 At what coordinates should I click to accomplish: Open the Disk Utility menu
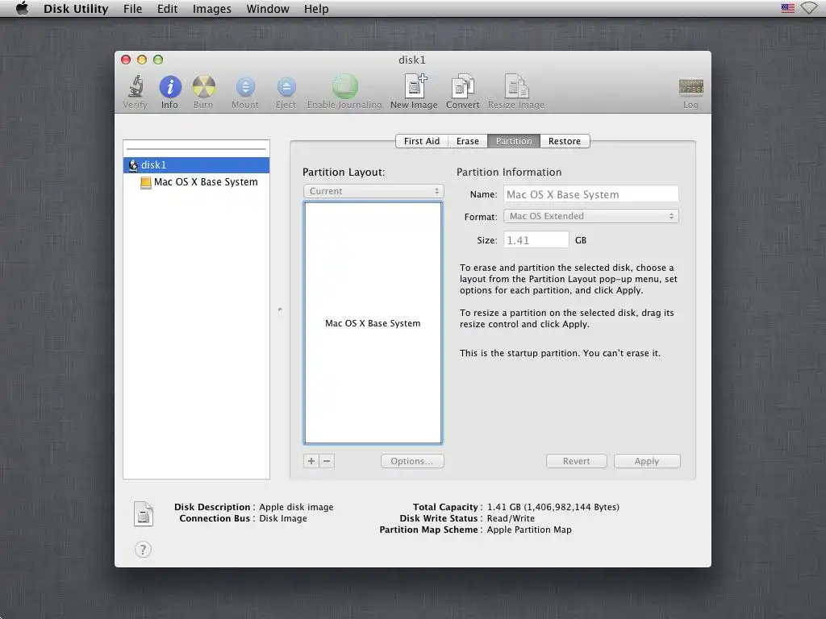tap(76, 9)
